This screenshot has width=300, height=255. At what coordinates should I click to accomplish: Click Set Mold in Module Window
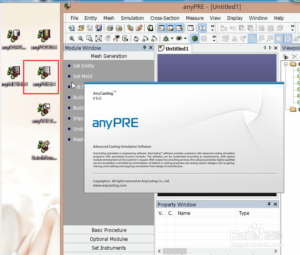[x=82, y=76]
